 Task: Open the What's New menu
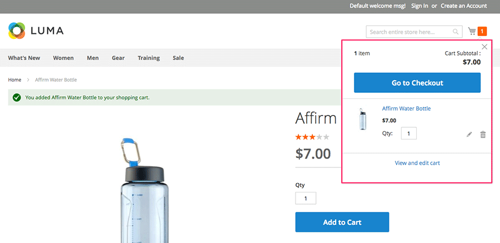pyautogui.click(x=24, y=58)
